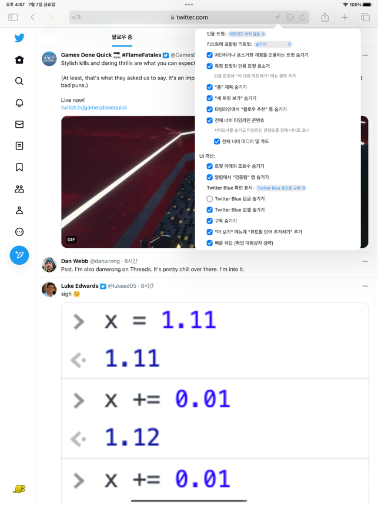Click the twitter.com address bar
The image size is (378, 505).
click(x=189, y=17)
